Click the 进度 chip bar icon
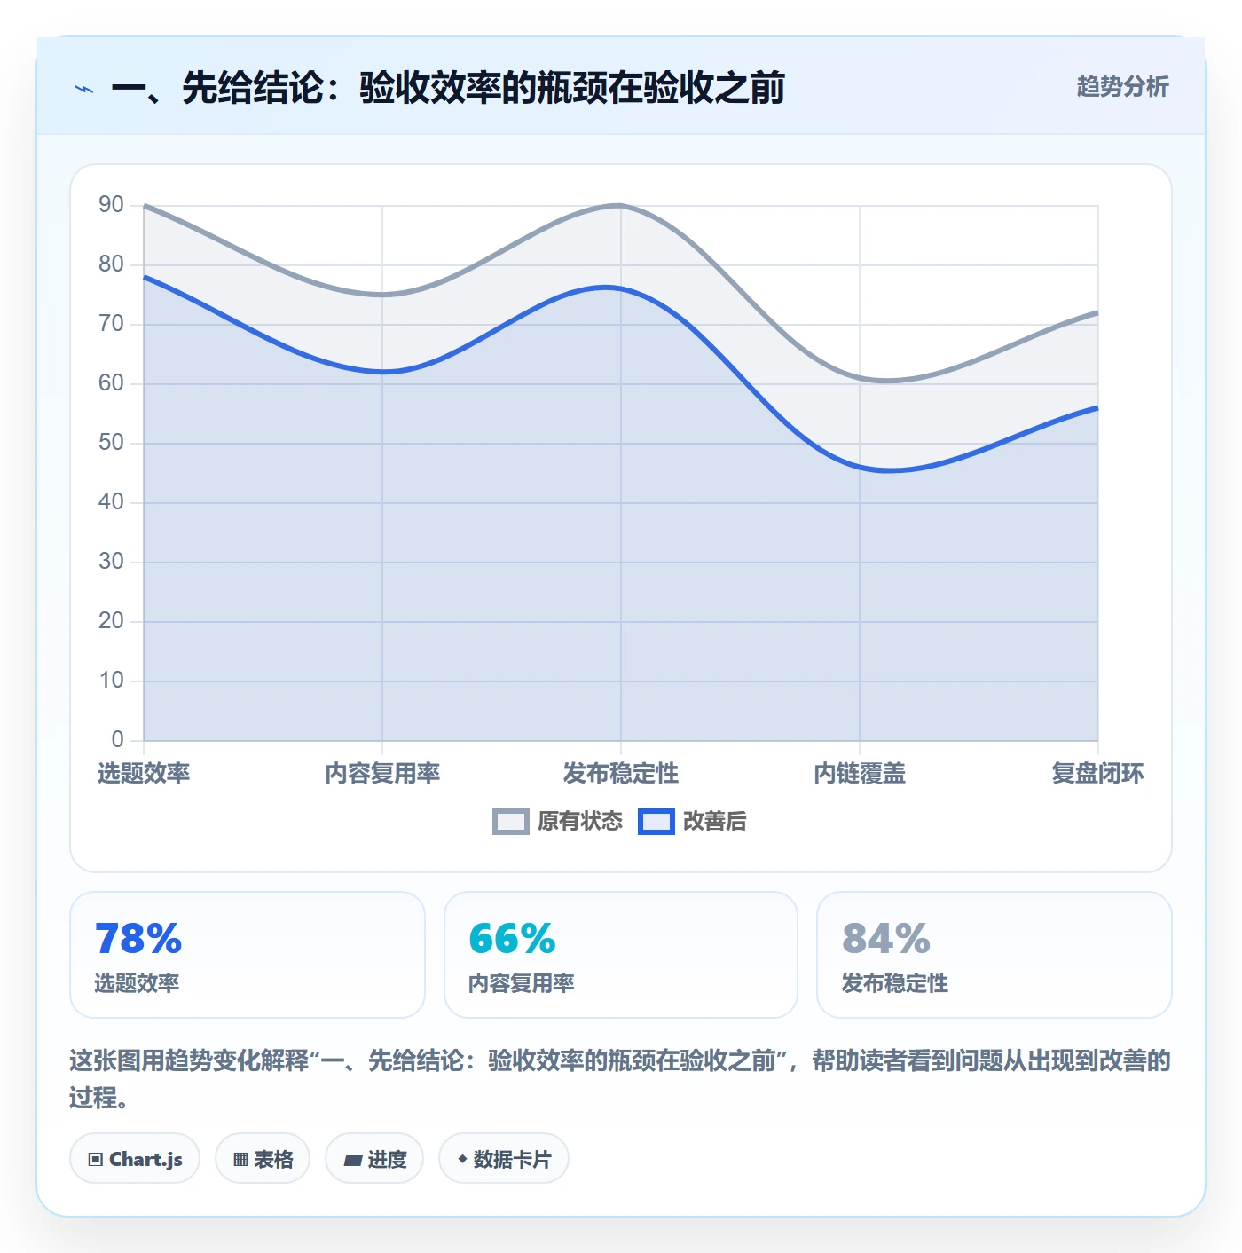This screenshot has height=1253, width=1242. point(353,1160)
